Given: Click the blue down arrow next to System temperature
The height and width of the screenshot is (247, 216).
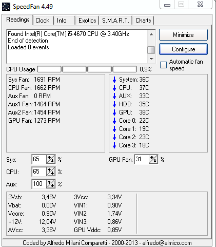Looking at the screenshot, I should (114, 80).
